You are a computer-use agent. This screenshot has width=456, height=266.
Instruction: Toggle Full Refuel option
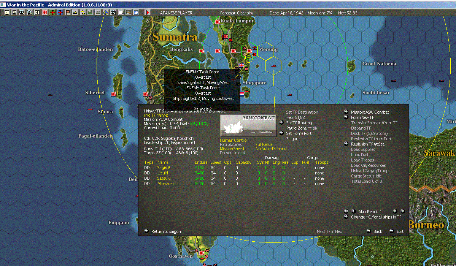264,144
